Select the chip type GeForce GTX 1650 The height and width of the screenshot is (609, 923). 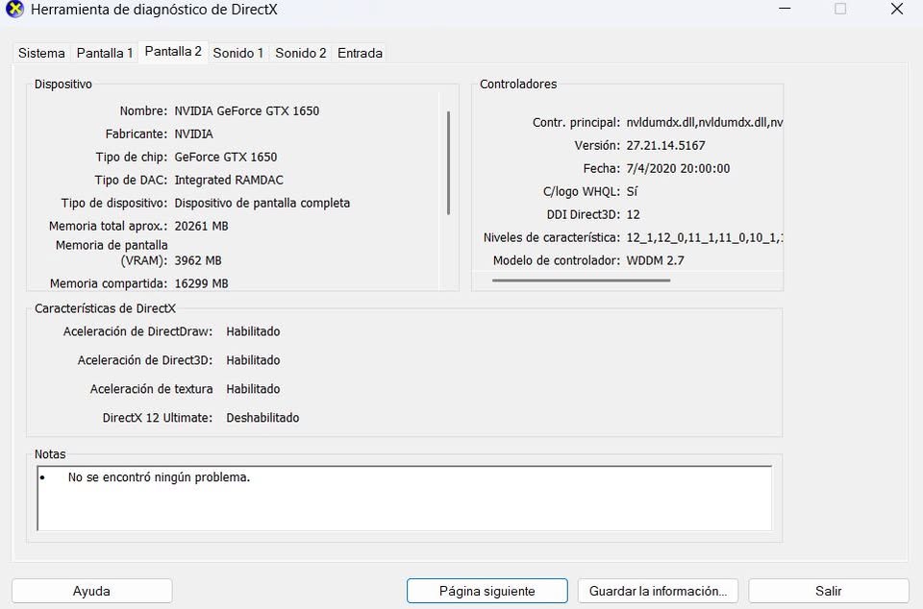[225, 157]
